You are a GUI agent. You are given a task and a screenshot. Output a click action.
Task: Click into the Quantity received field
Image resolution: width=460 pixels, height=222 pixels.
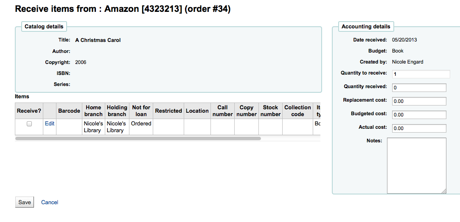[419, 88]
